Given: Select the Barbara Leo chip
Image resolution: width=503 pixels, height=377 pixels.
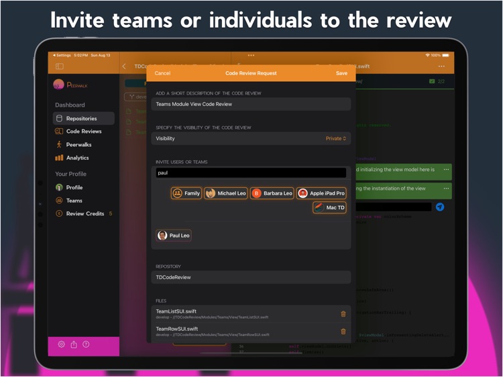Looking at the screenshot, I should [x=272, y=193].
